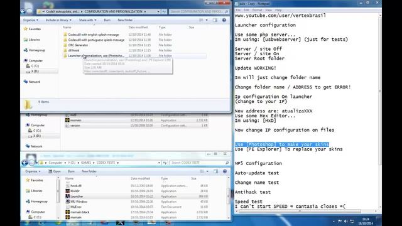Expand view options arrow in the top Explorer window
Viewport: 402px width, 226px height.
click(x=207, y=20)
